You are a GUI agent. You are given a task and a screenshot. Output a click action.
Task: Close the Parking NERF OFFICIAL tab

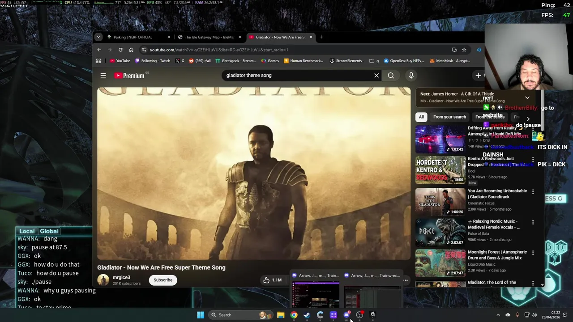[169, 37]
